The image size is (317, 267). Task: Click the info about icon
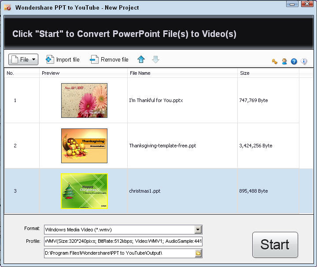[x=304, y=61]
